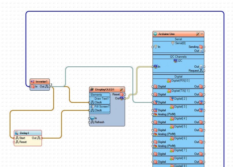The height and width of the screenshot is (167, 233).
Task: Click the DisplayOLED1 display icon in header
Action: (x=92, y=89)
